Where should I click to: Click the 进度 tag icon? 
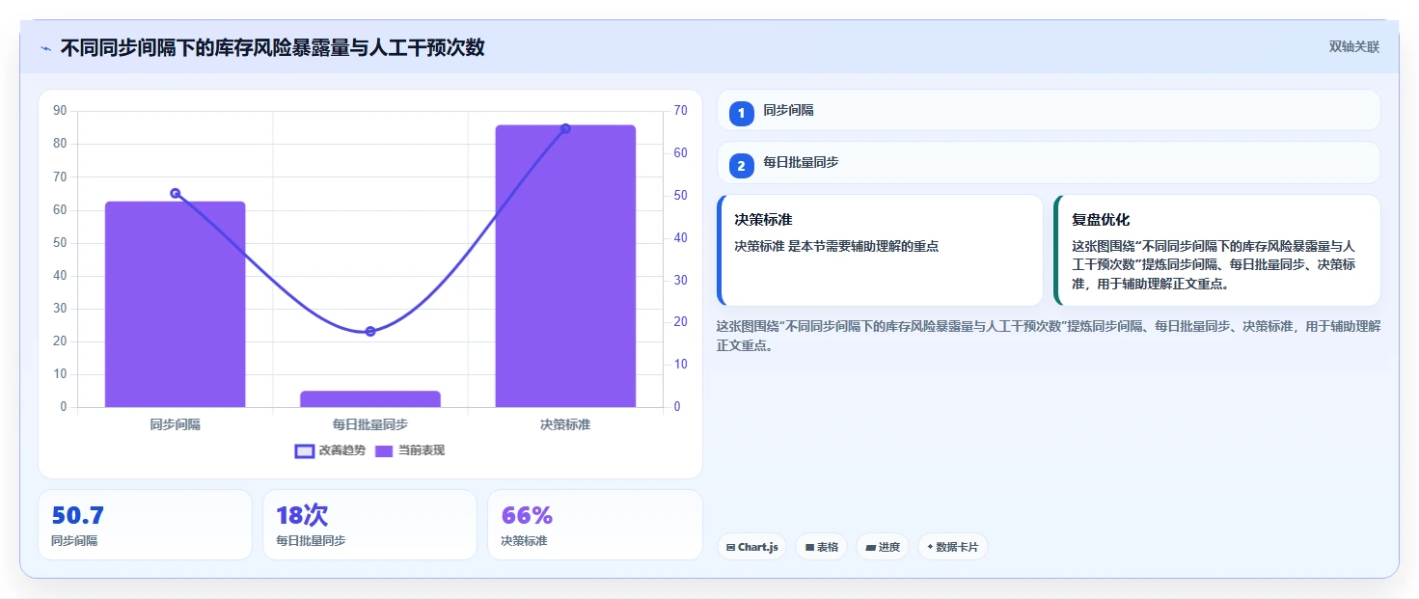870,548
